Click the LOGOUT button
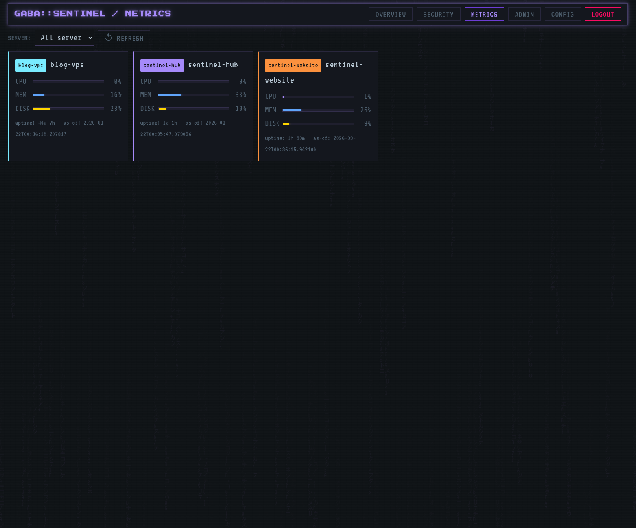This screenshot has height=528, width=636. (603, 14)
